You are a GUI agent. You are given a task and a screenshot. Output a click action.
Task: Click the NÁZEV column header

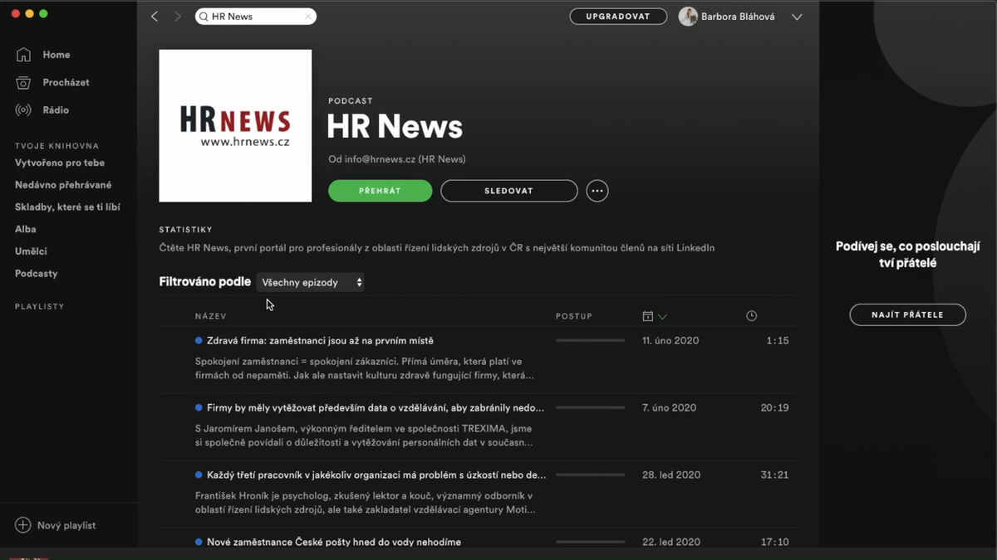(x=211, y=316)
